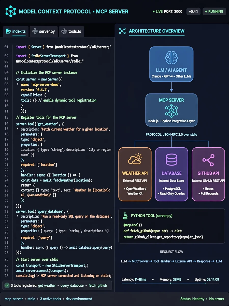Image resolution: width=229 pixels, height=306 pixels.
Task: Select the MCP SERVER node box
Action: [171, 110]
